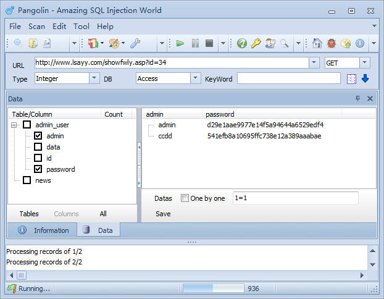Toggle the admin_user table checkbox
Screen dimensions: 384x299
[27, 125]
